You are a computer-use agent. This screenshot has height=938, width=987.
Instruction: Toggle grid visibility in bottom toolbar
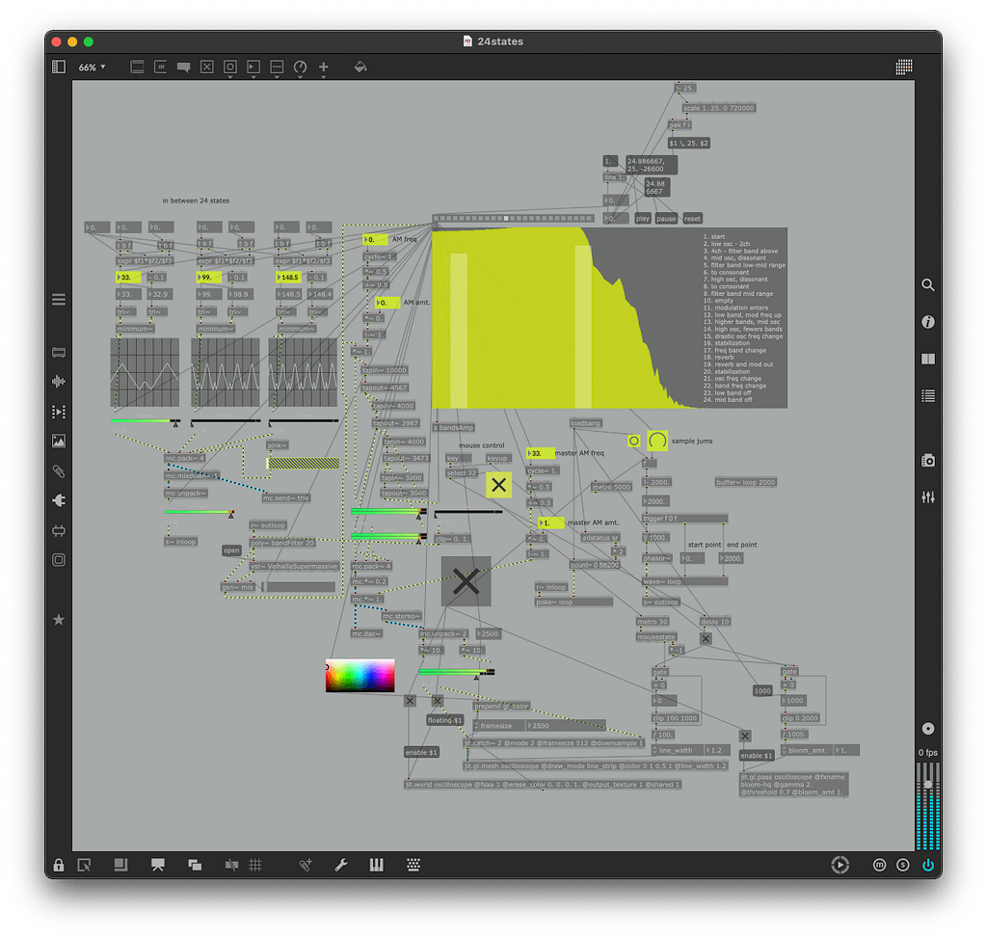click(x=255, y=865)
